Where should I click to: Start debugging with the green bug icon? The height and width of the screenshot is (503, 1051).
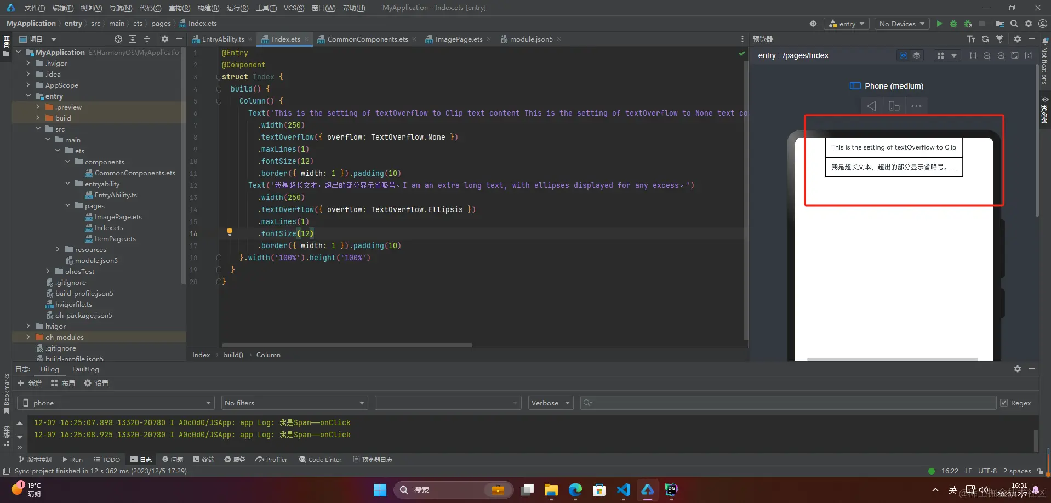(953, 24)
